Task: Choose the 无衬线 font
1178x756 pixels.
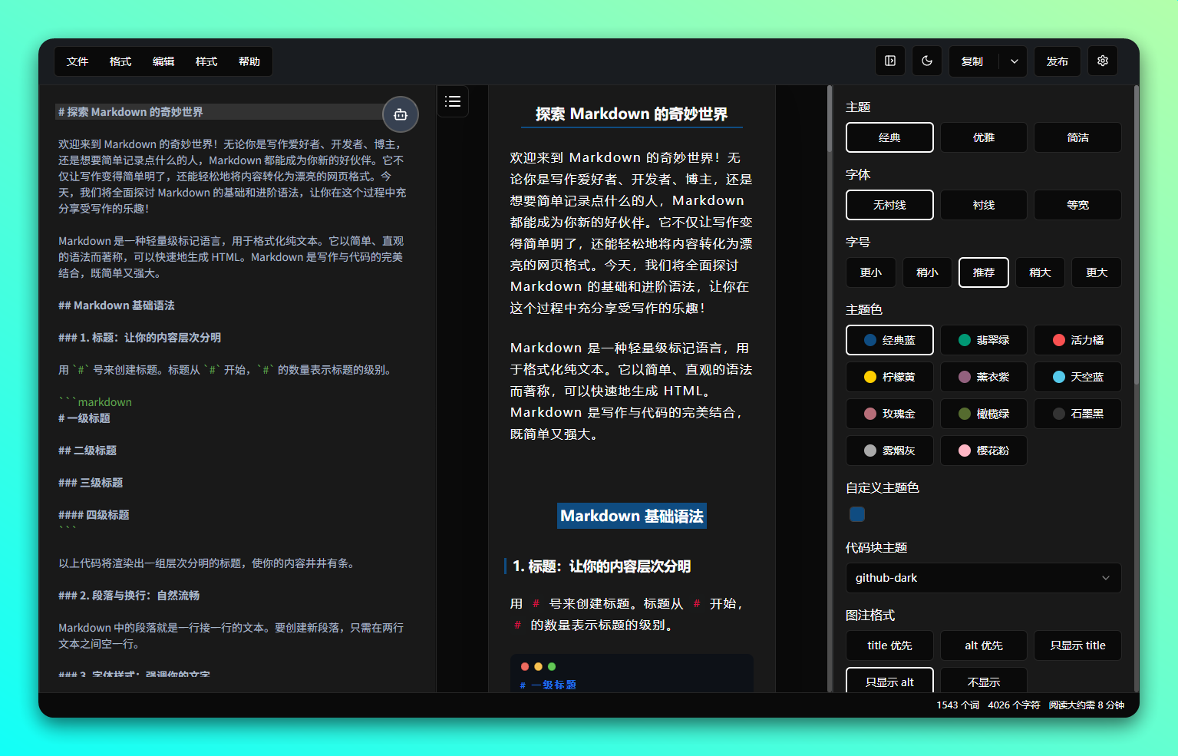Action: coord(889,205)
